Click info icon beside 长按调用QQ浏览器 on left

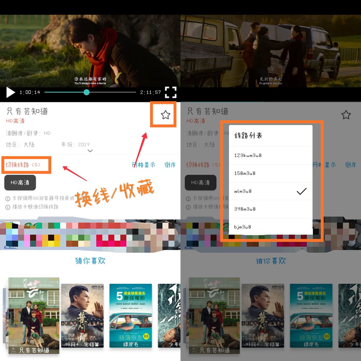[x=8, y=199]
